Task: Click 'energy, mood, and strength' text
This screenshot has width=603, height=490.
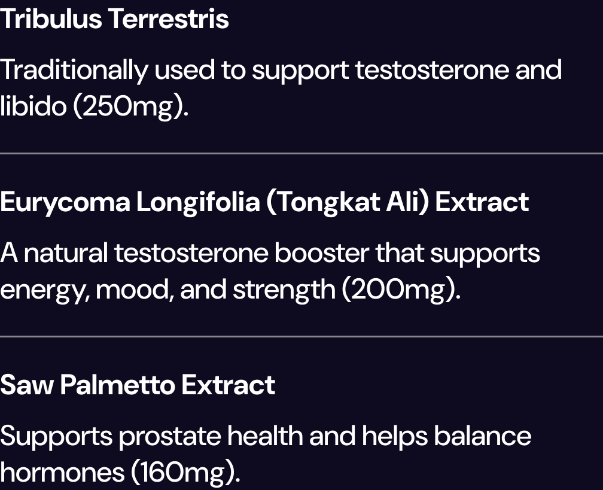Action: tap(167, 290)
